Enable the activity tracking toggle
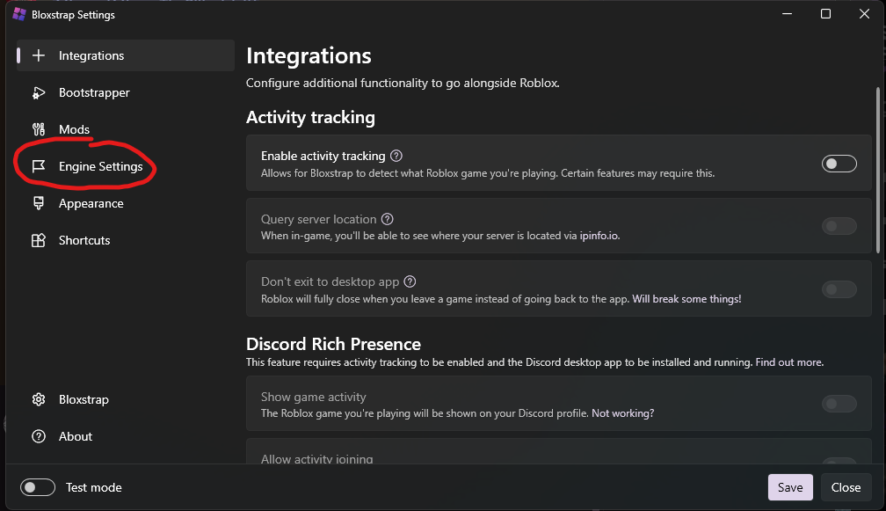886x511 pixels. click(x=839, y=164)
